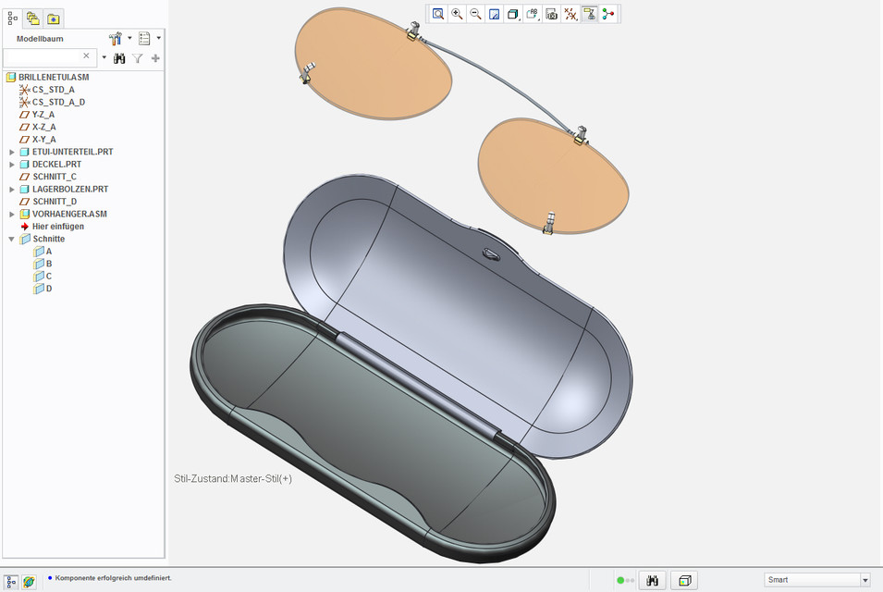This screenshot has width=883, height=592.
Task: Open the datum display filters icon
Action: [571, 14]
